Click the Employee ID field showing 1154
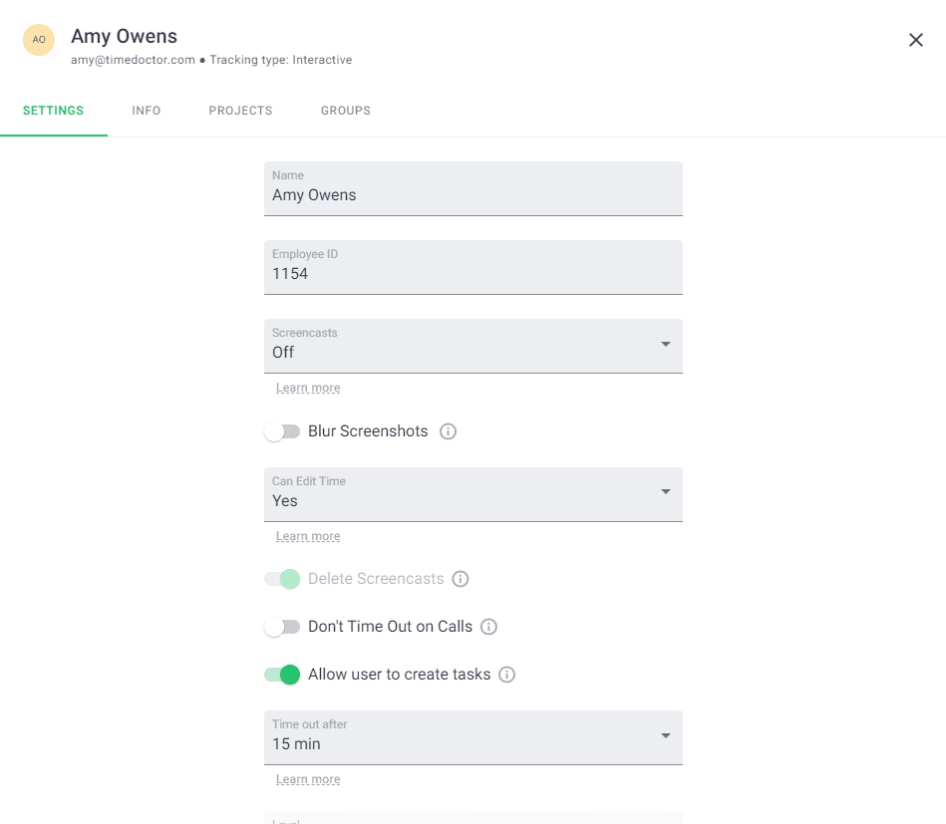Image resolution: width=946 pixels, height=824 pixels. click(473, 273)
